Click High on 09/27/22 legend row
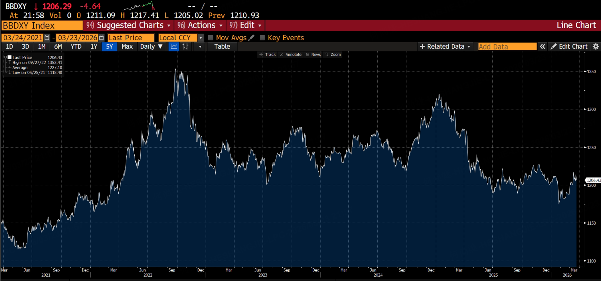The image size is (601, 281). 36,62
